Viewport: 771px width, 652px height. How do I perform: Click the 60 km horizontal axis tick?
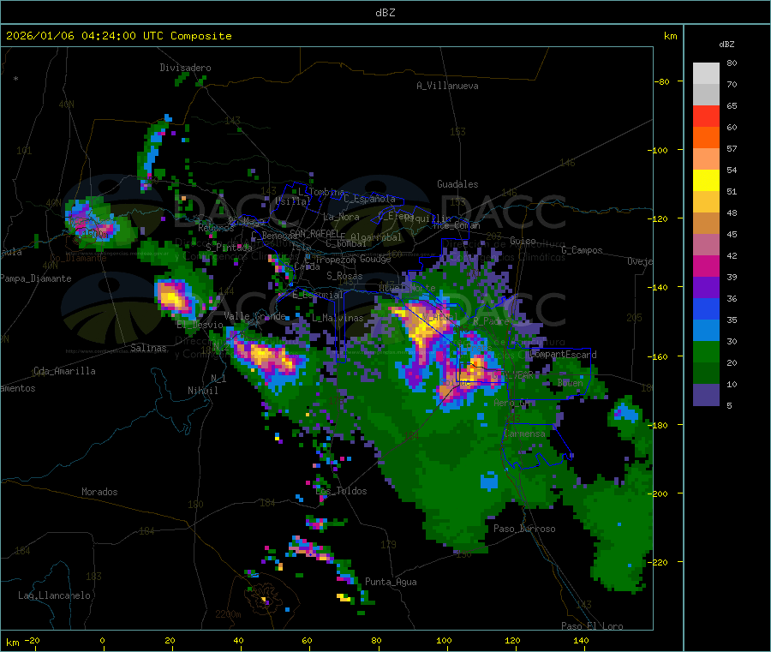pyautogui.click(x=307, y=640)
